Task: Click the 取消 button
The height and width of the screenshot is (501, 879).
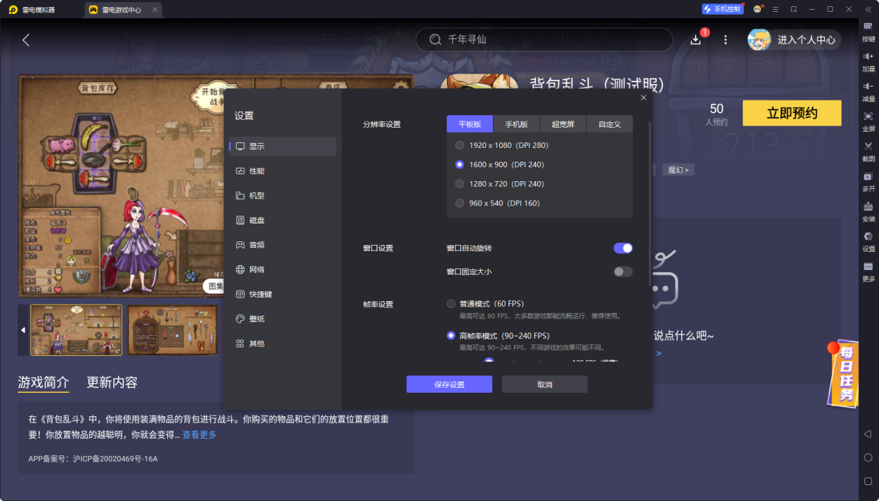Action: coord(545,384)
